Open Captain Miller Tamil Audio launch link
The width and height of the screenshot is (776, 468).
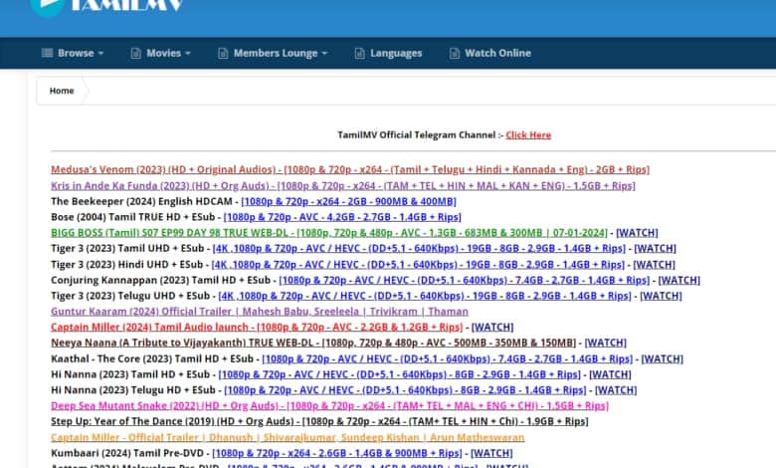coord(257,327)
